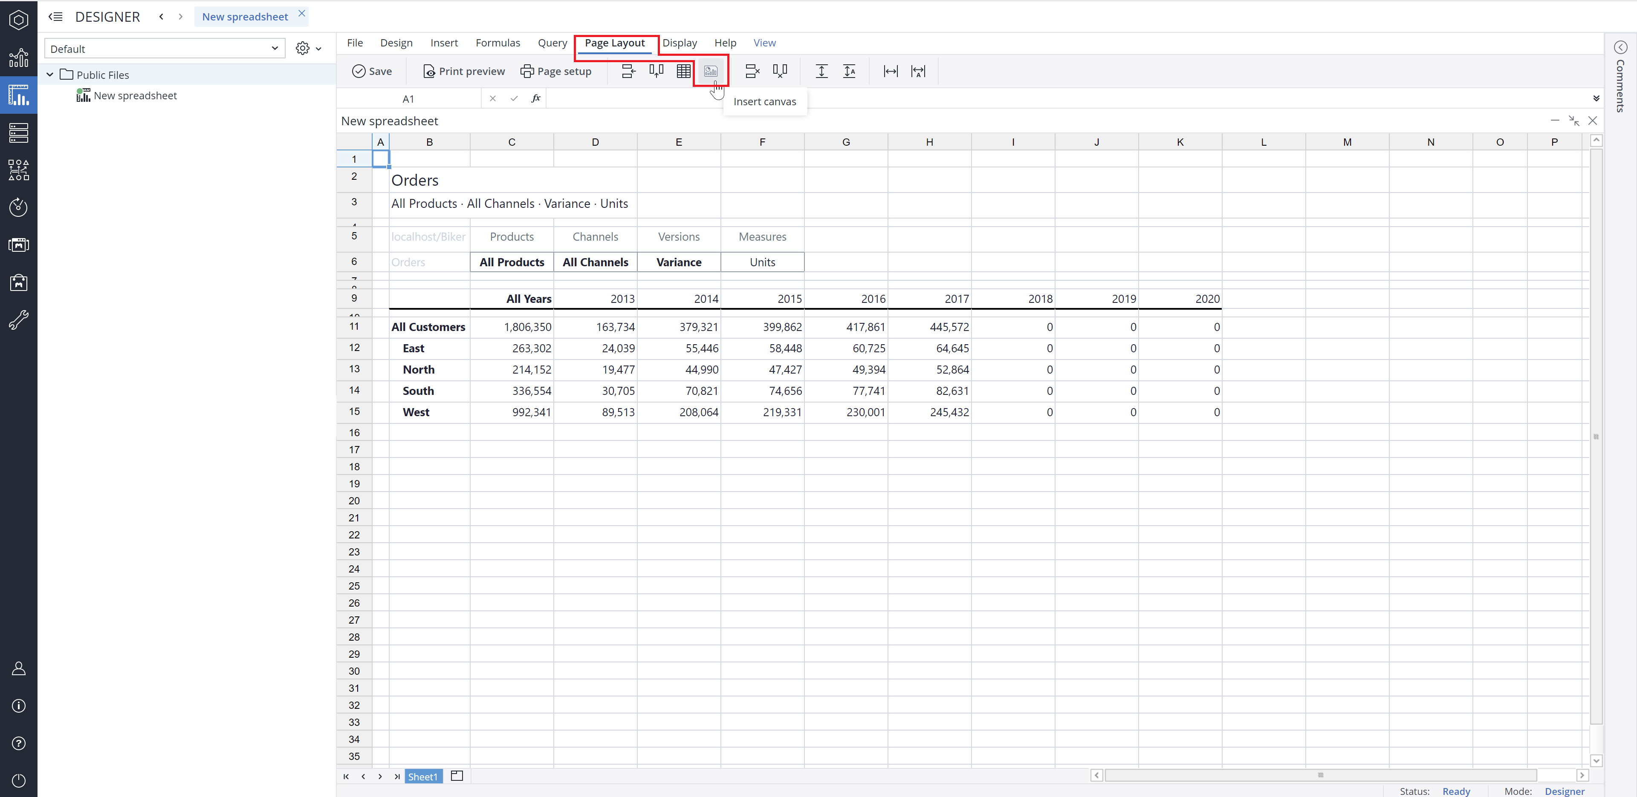This screenshot has width=1637, height=797.
Task: Click column header G
Action: (x=845, y=141)
